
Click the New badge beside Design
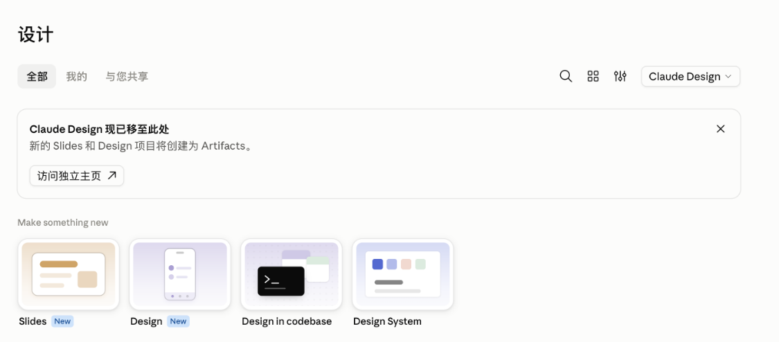179,321
